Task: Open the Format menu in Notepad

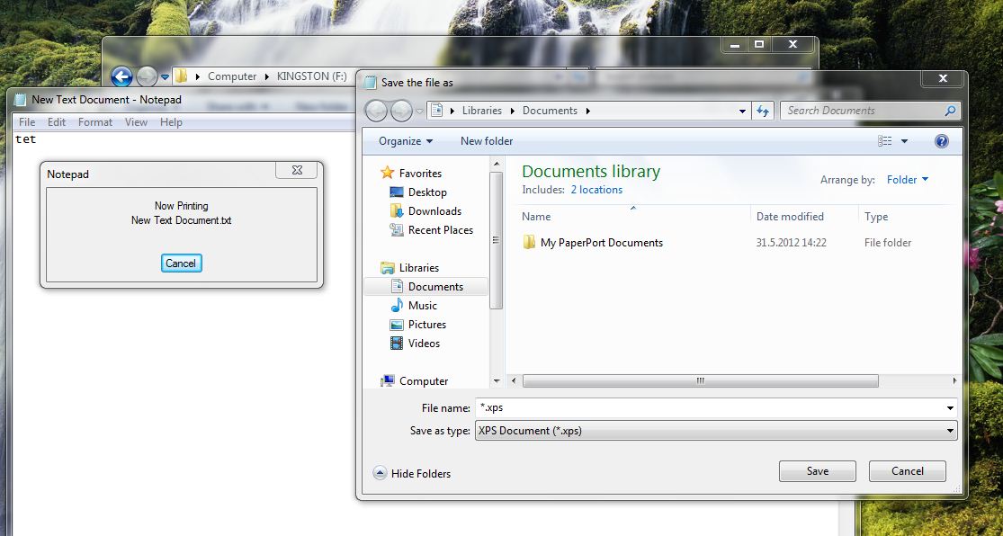Action: (x=95, y=122)
